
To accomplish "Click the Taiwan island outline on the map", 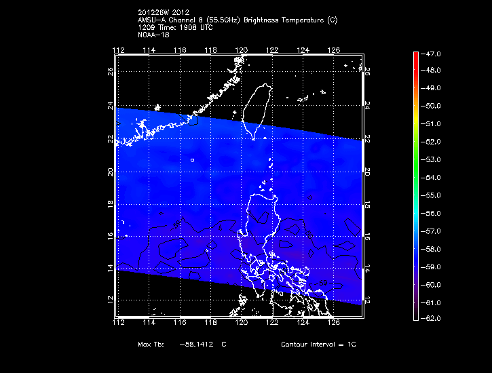I will [257, 111].
